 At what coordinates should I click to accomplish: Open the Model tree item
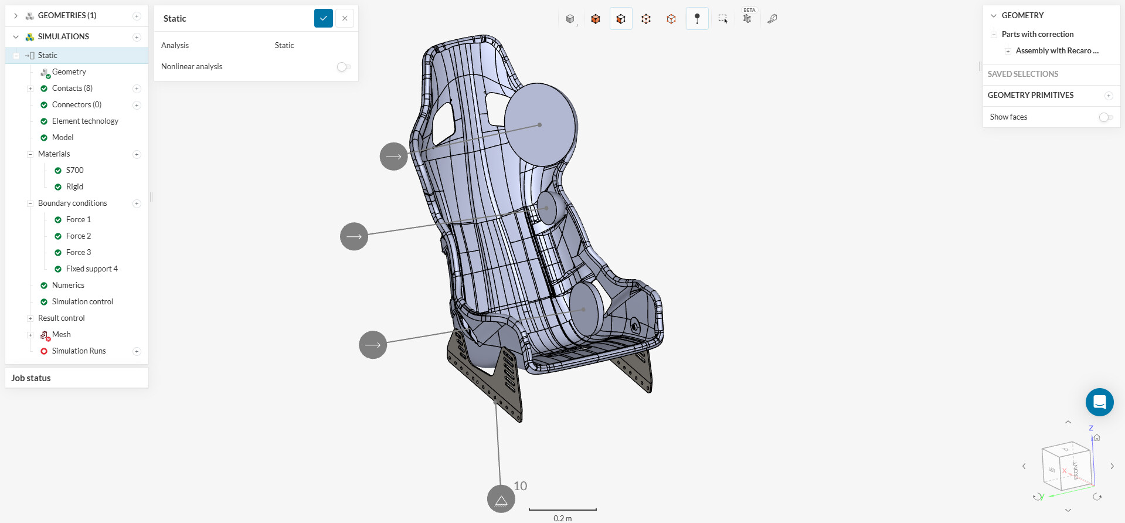(63, 138)
